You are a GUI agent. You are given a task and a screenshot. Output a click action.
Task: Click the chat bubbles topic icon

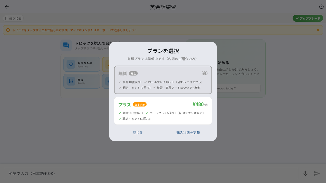pyautogui.click(x=66, y=45)
